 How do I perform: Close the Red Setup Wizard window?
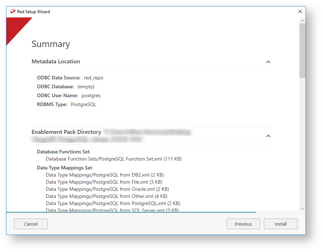[300, 11]
